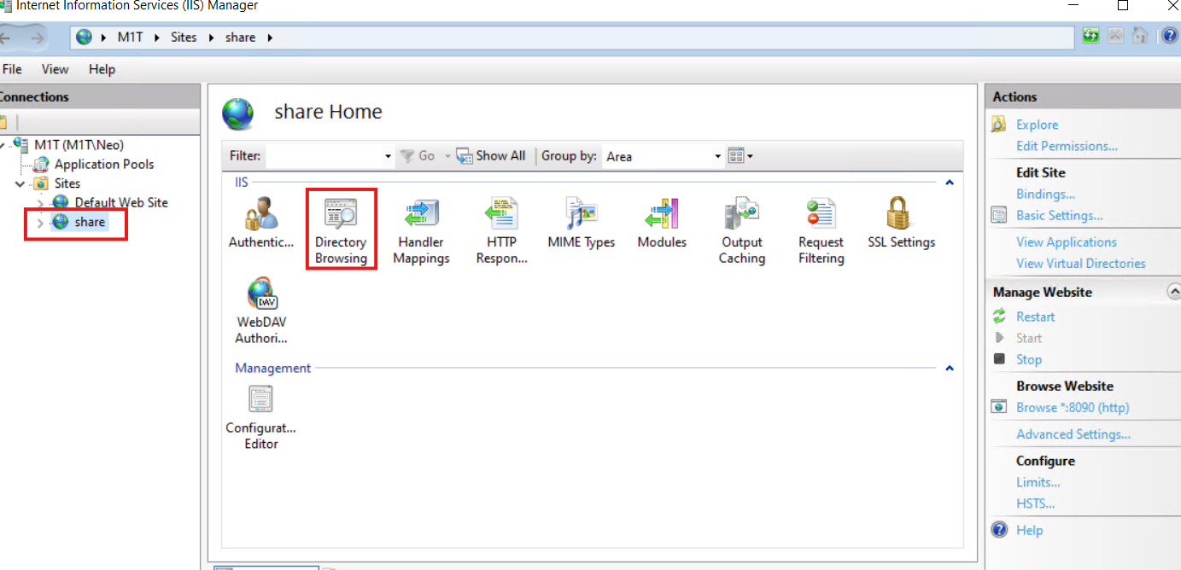Click the stop loading icon in address bar
This screenshot has width=1181, height=570.
coord(1116,37)
